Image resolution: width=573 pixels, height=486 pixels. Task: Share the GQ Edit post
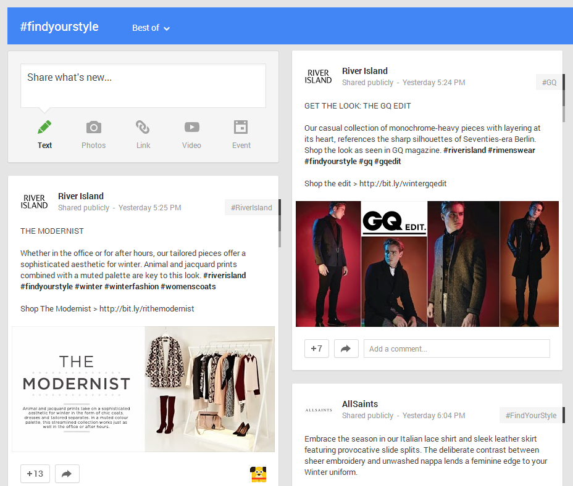[346, 348]
